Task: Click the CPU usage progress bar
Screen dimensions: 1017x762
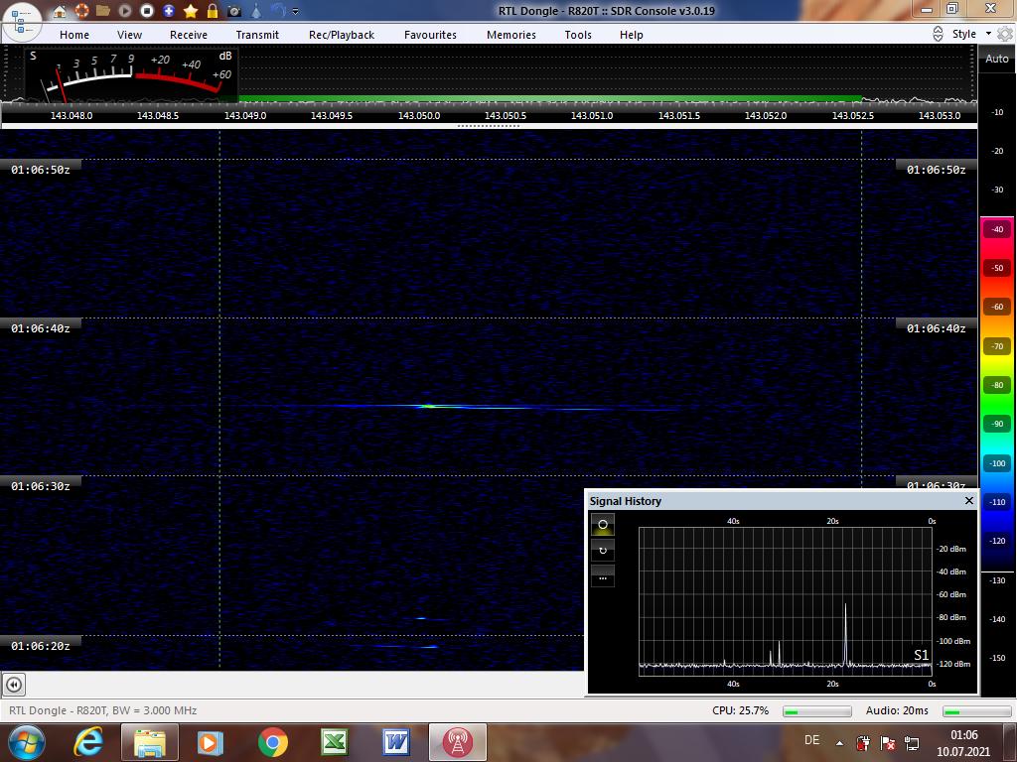Action: point(817,711)
